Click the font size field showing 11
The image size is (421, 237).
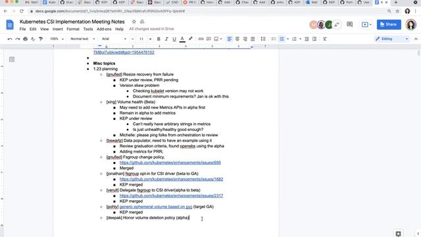click(x=141, y=39)
